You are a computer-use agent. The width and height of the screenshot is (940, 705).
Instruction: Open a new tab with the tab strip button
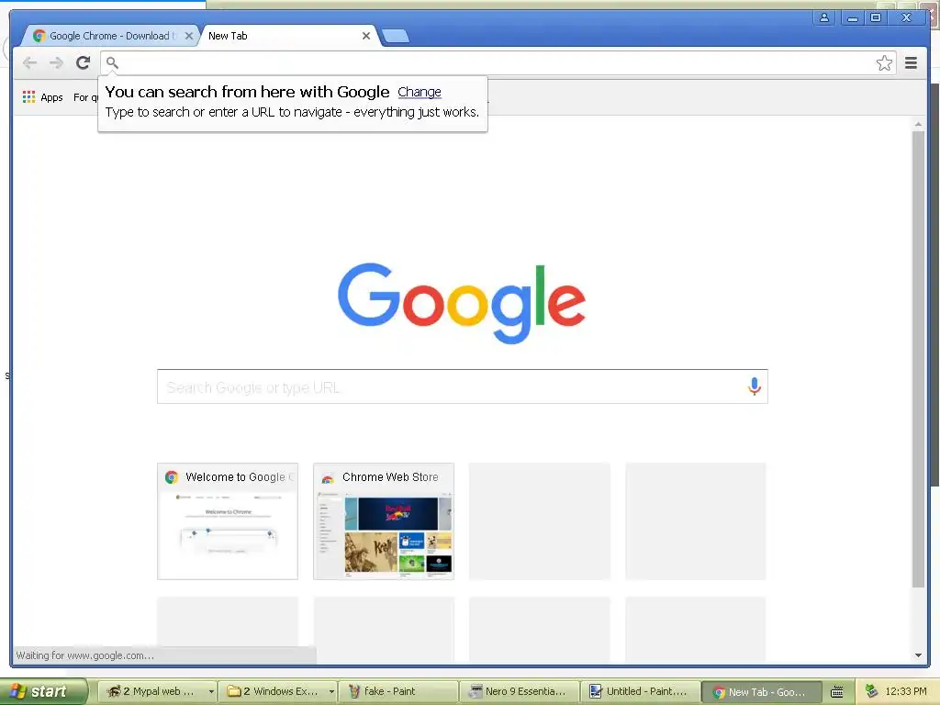point(396,36)
